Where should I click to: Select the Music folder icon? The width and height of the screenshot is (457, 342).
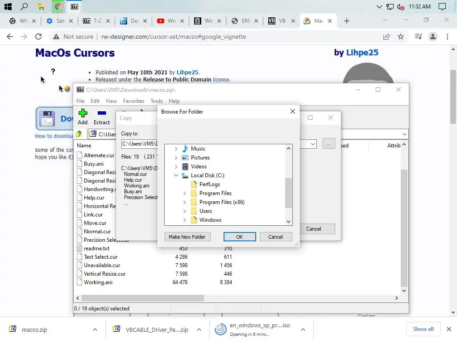pyautogui.click(x=185, y=149)
